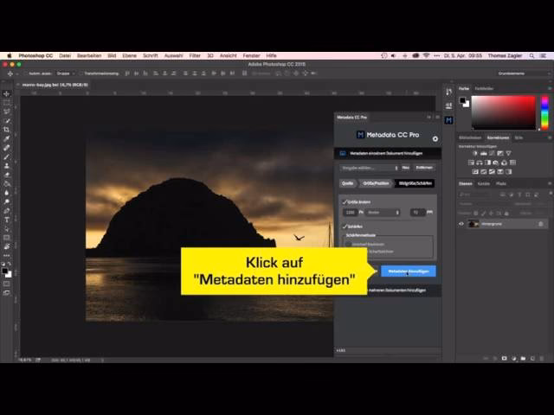Viewport: 554px width, 415px height.
Task: Pick a hue from the color spectrum strip
Action: pos(544,112)
